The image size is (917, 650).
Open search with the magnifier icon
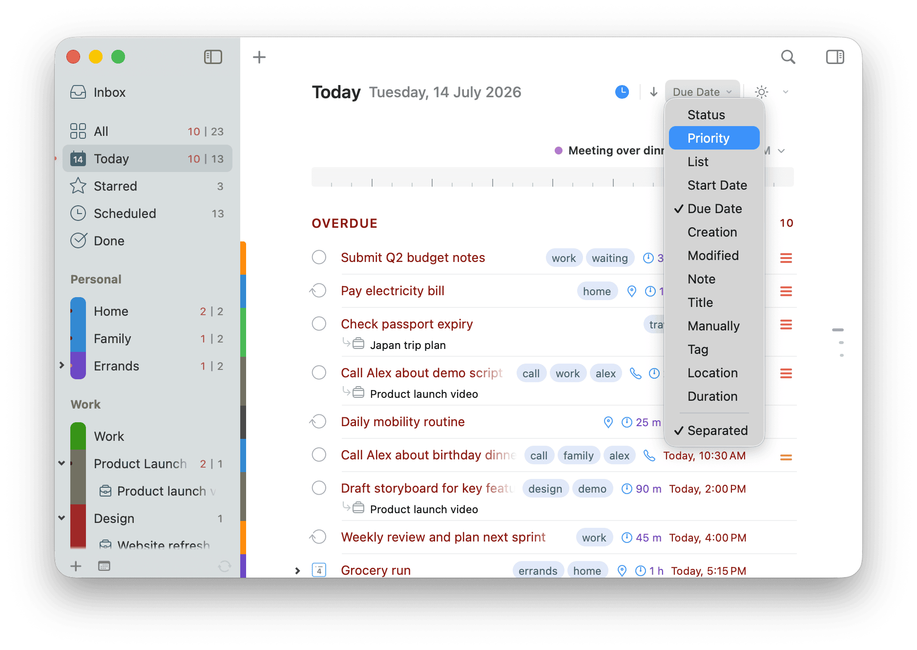point(788,57)
